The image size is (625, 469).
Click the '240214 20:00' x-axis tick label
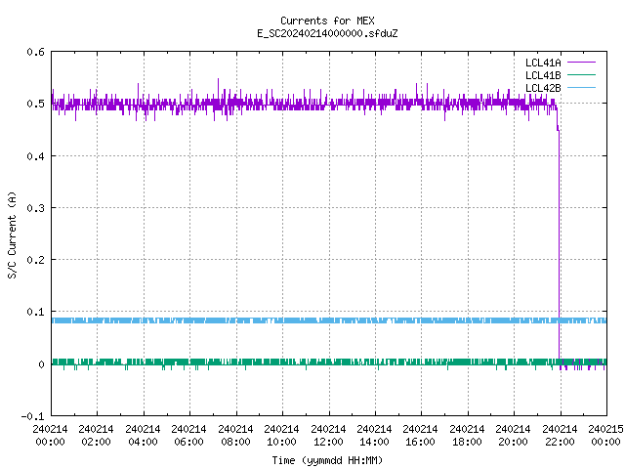click(x=513, y=436)
